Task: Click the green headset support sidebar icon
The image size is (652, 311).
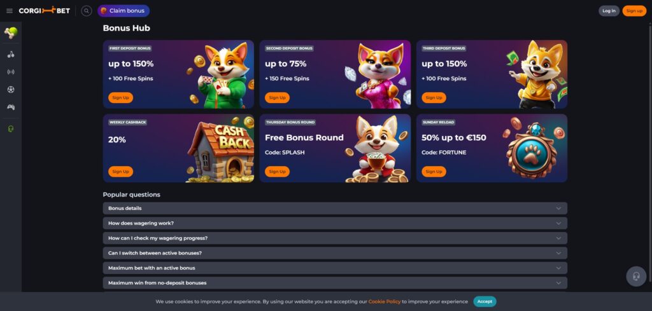Action: point(11,128)
